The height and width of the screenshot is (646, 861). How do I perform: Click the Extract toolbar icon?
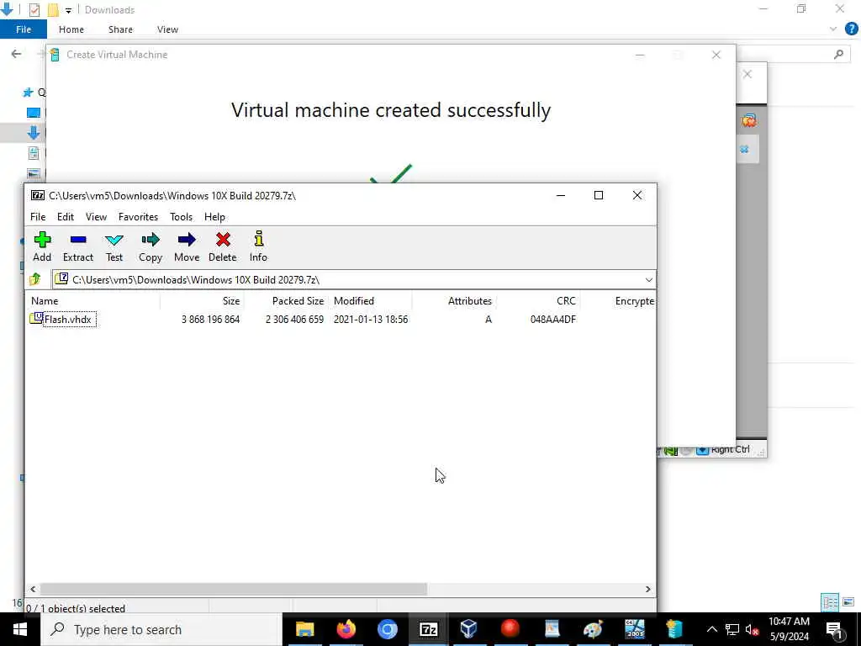click(x=78, y=246)
